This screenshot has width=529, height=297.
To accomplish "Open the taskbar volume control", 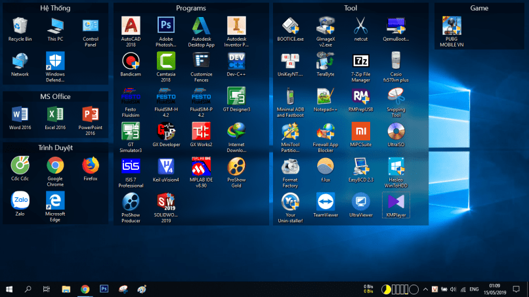I will click(454, 288).
